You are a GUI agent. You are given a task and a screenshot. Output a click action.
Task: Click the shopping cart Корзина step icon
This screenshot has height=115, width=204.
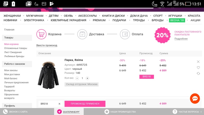point(41,34)
